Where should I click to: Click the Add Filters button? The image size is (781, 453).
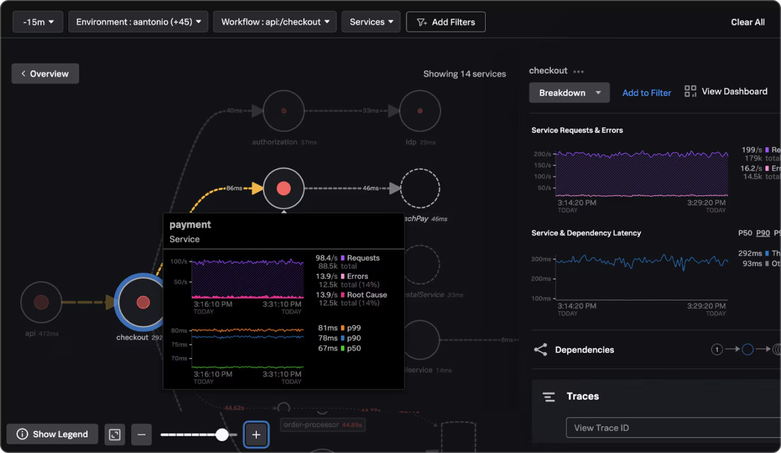pos(446,22)
